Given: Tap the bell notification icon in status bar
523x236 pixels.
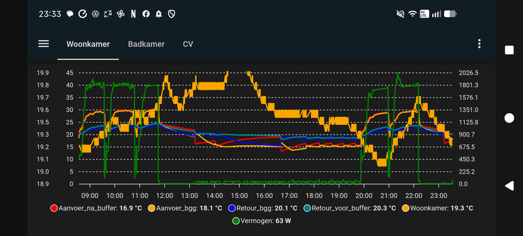Looking at the screenshot, I should (158, 14).
